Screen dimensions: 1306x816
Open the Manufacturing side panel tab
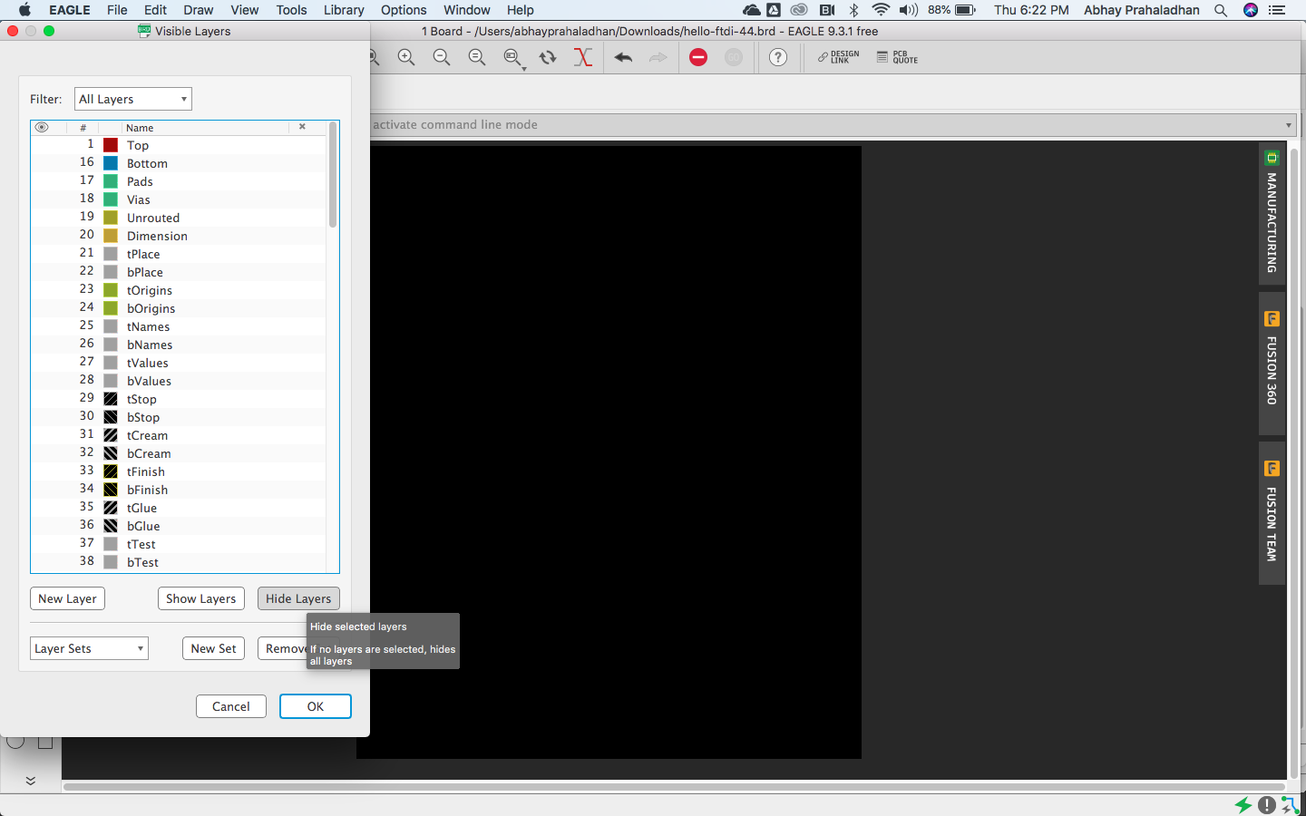click(x=1272, y=213)
